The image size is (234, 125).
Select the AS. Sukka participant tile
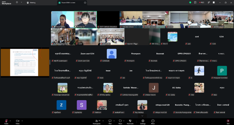coord(176,88)
